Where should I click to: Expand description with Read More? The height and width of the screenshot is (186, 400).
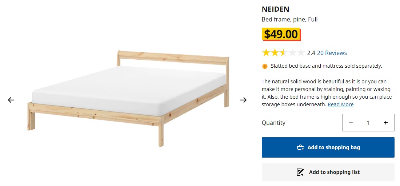pos(340,104)
